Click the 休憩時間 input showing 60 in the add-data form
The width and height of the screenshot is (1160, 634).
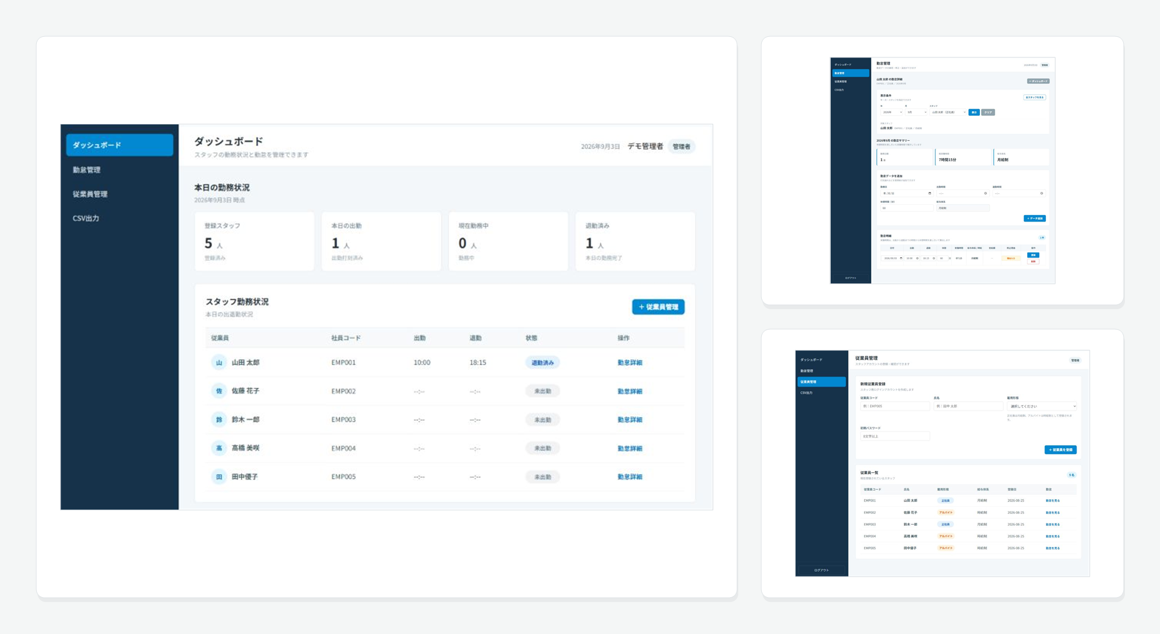[x=907, y=208]
